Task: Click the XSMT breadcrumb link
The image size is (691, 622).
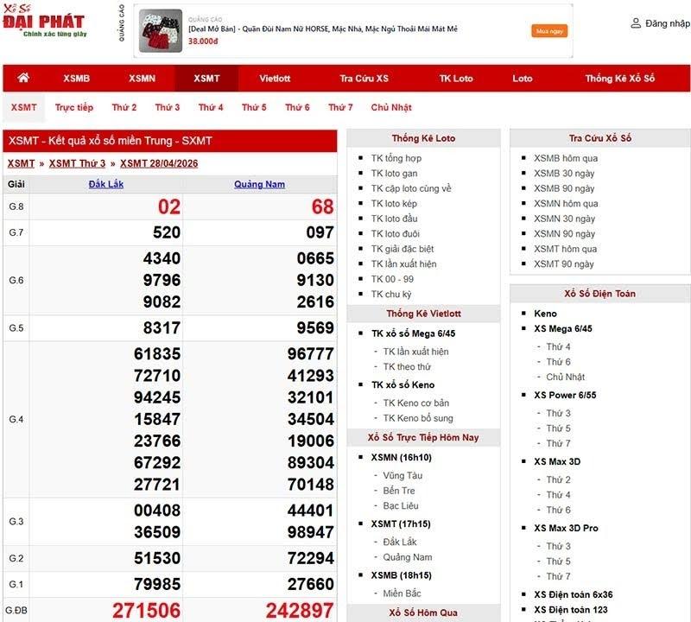Action: (x=21, y=163)
